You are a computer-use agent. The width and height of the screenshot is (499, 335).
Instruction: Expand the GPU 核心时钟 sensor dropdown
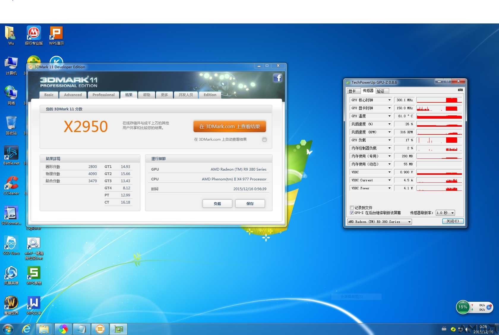(x=389, y=100)
